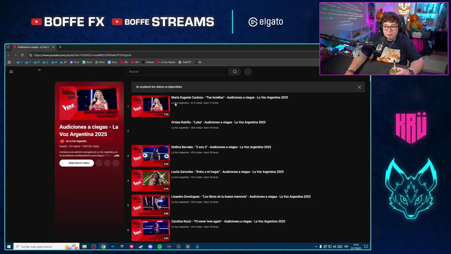
Task: Open Discord from the taskbar
Action: [x=150, y=247]
